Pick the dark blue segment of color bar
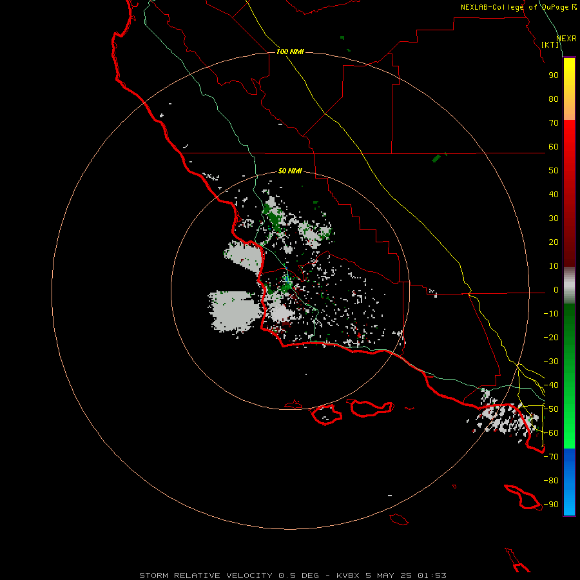 [569, 459]
